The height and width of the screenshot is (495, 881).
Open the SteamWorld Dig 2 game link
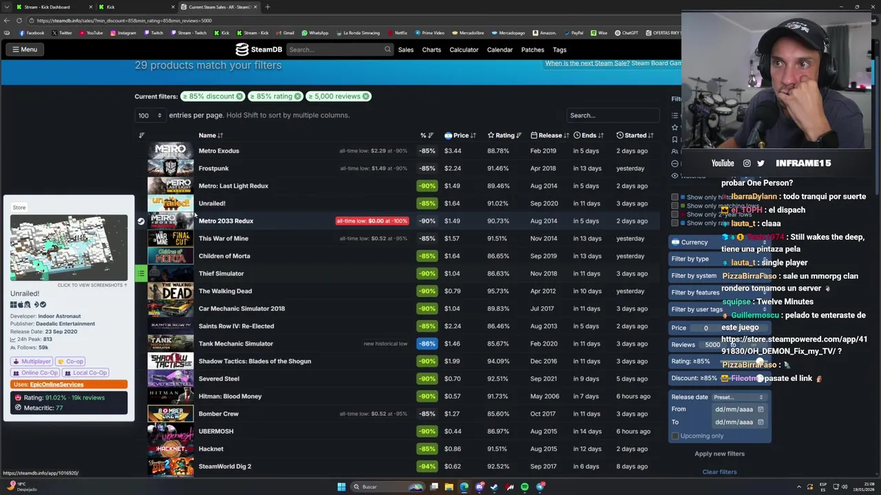coord(224,466)
